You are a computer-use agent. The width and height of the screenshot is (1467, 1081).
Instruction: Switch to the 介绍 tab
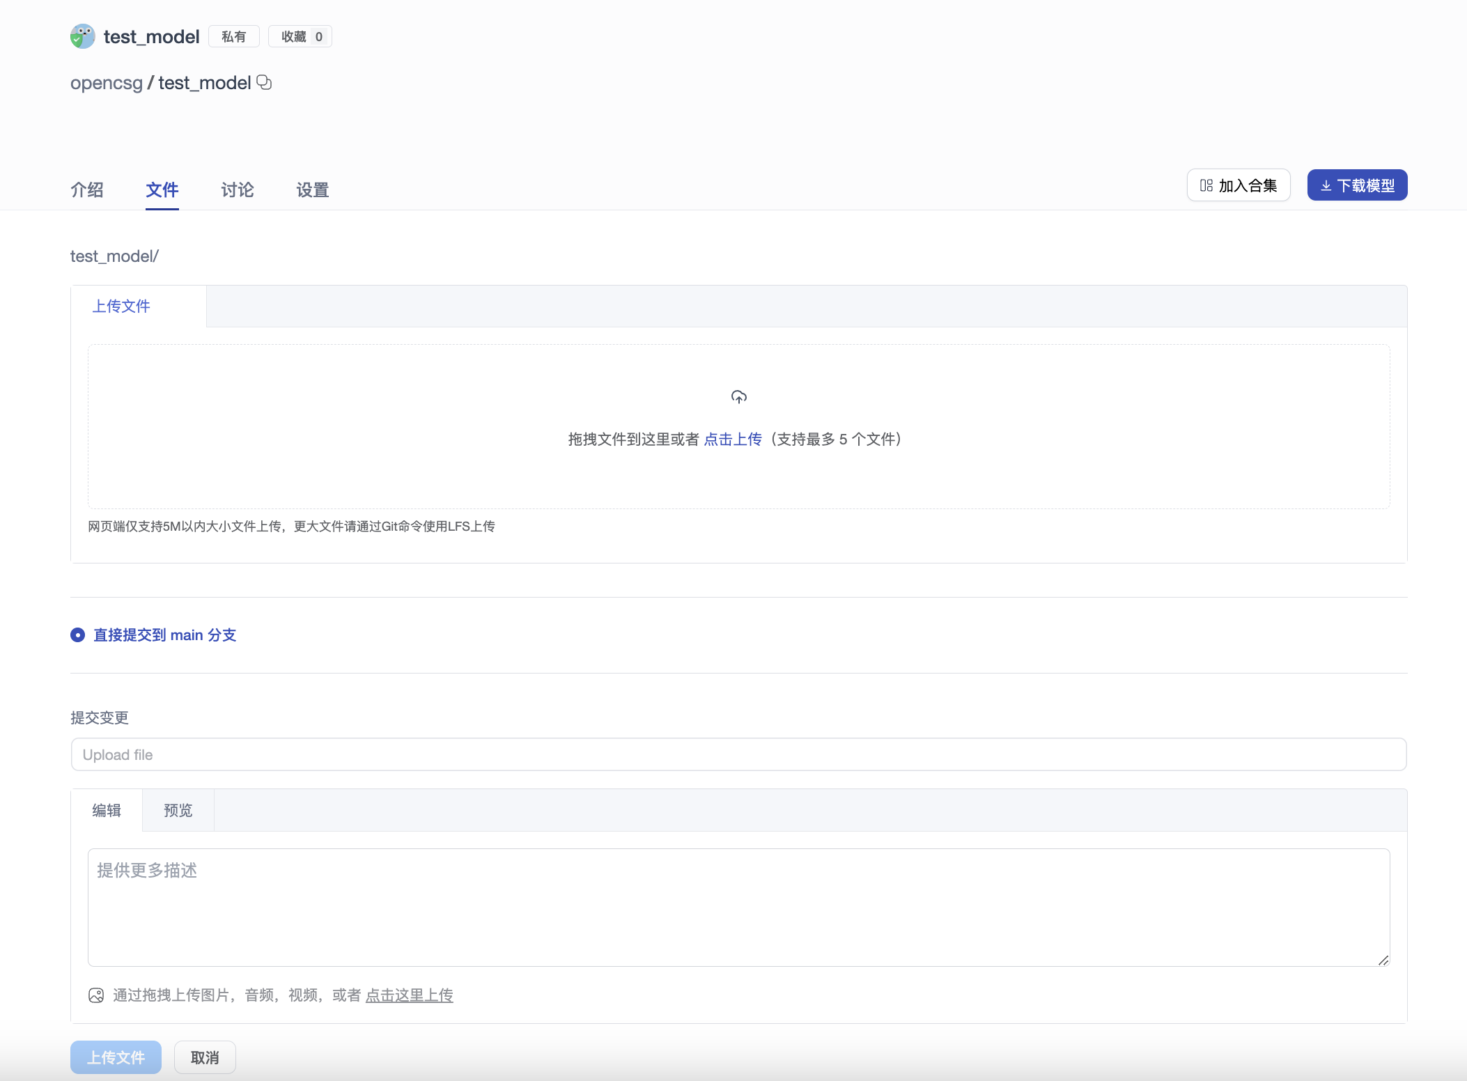point(87,189)
